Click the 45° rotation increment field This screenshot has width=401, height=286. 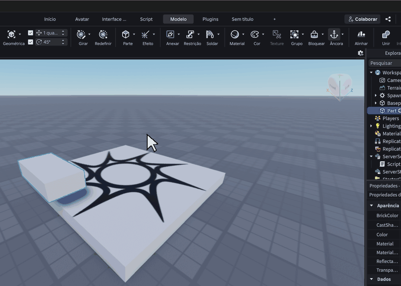pos(51,42)
